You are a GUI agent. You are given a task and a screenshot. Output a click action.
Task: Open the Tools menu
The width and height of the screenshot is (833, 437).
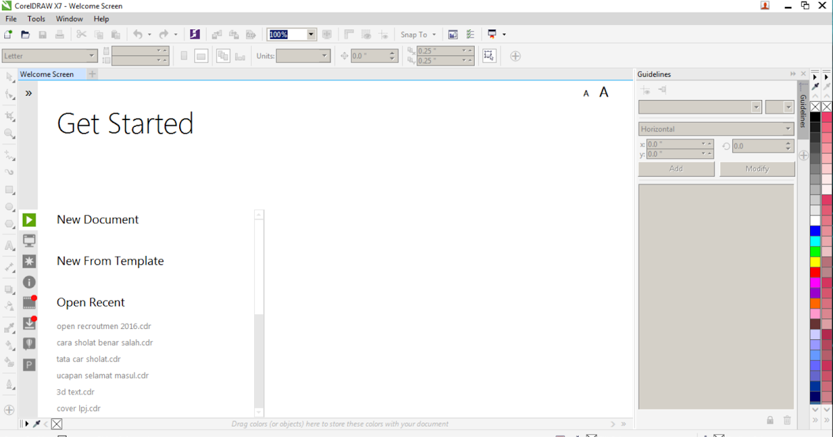tap(36, 19)
